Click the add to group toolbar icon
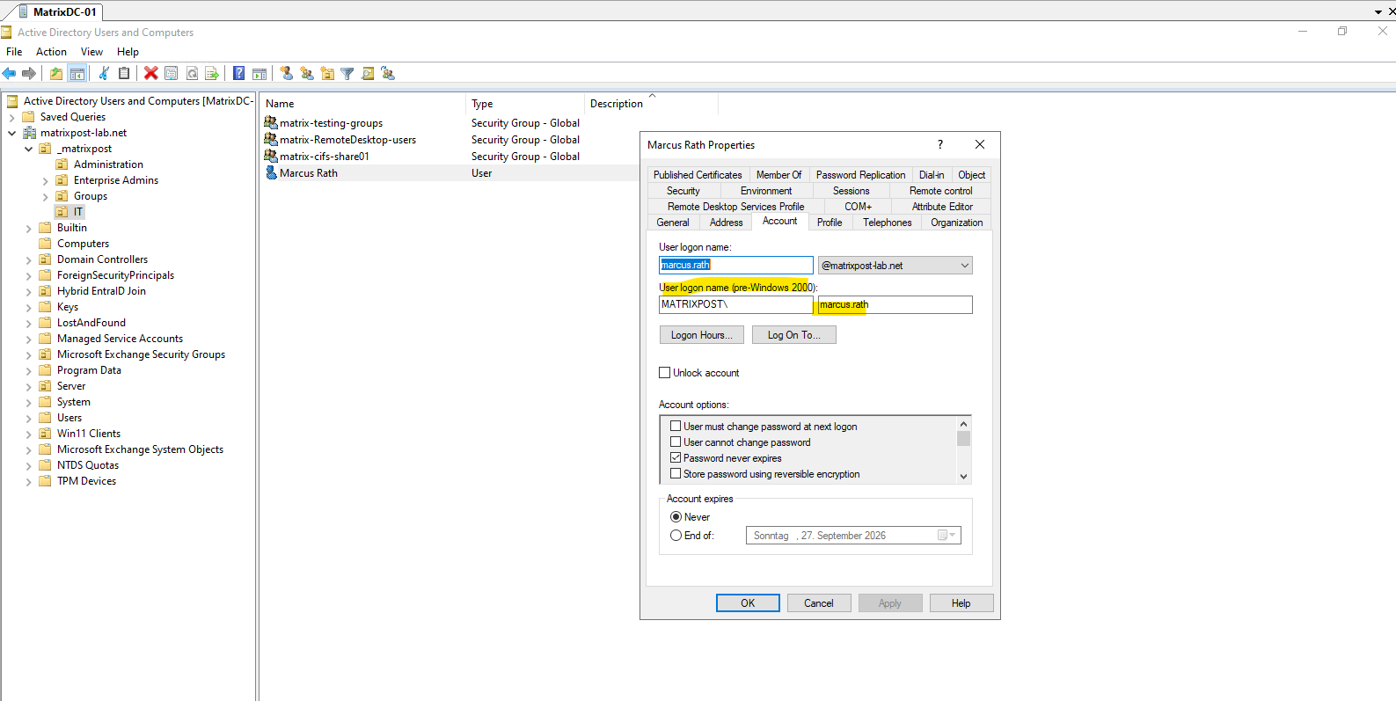Screen dimensions: 1396x701 coord(388,74)
